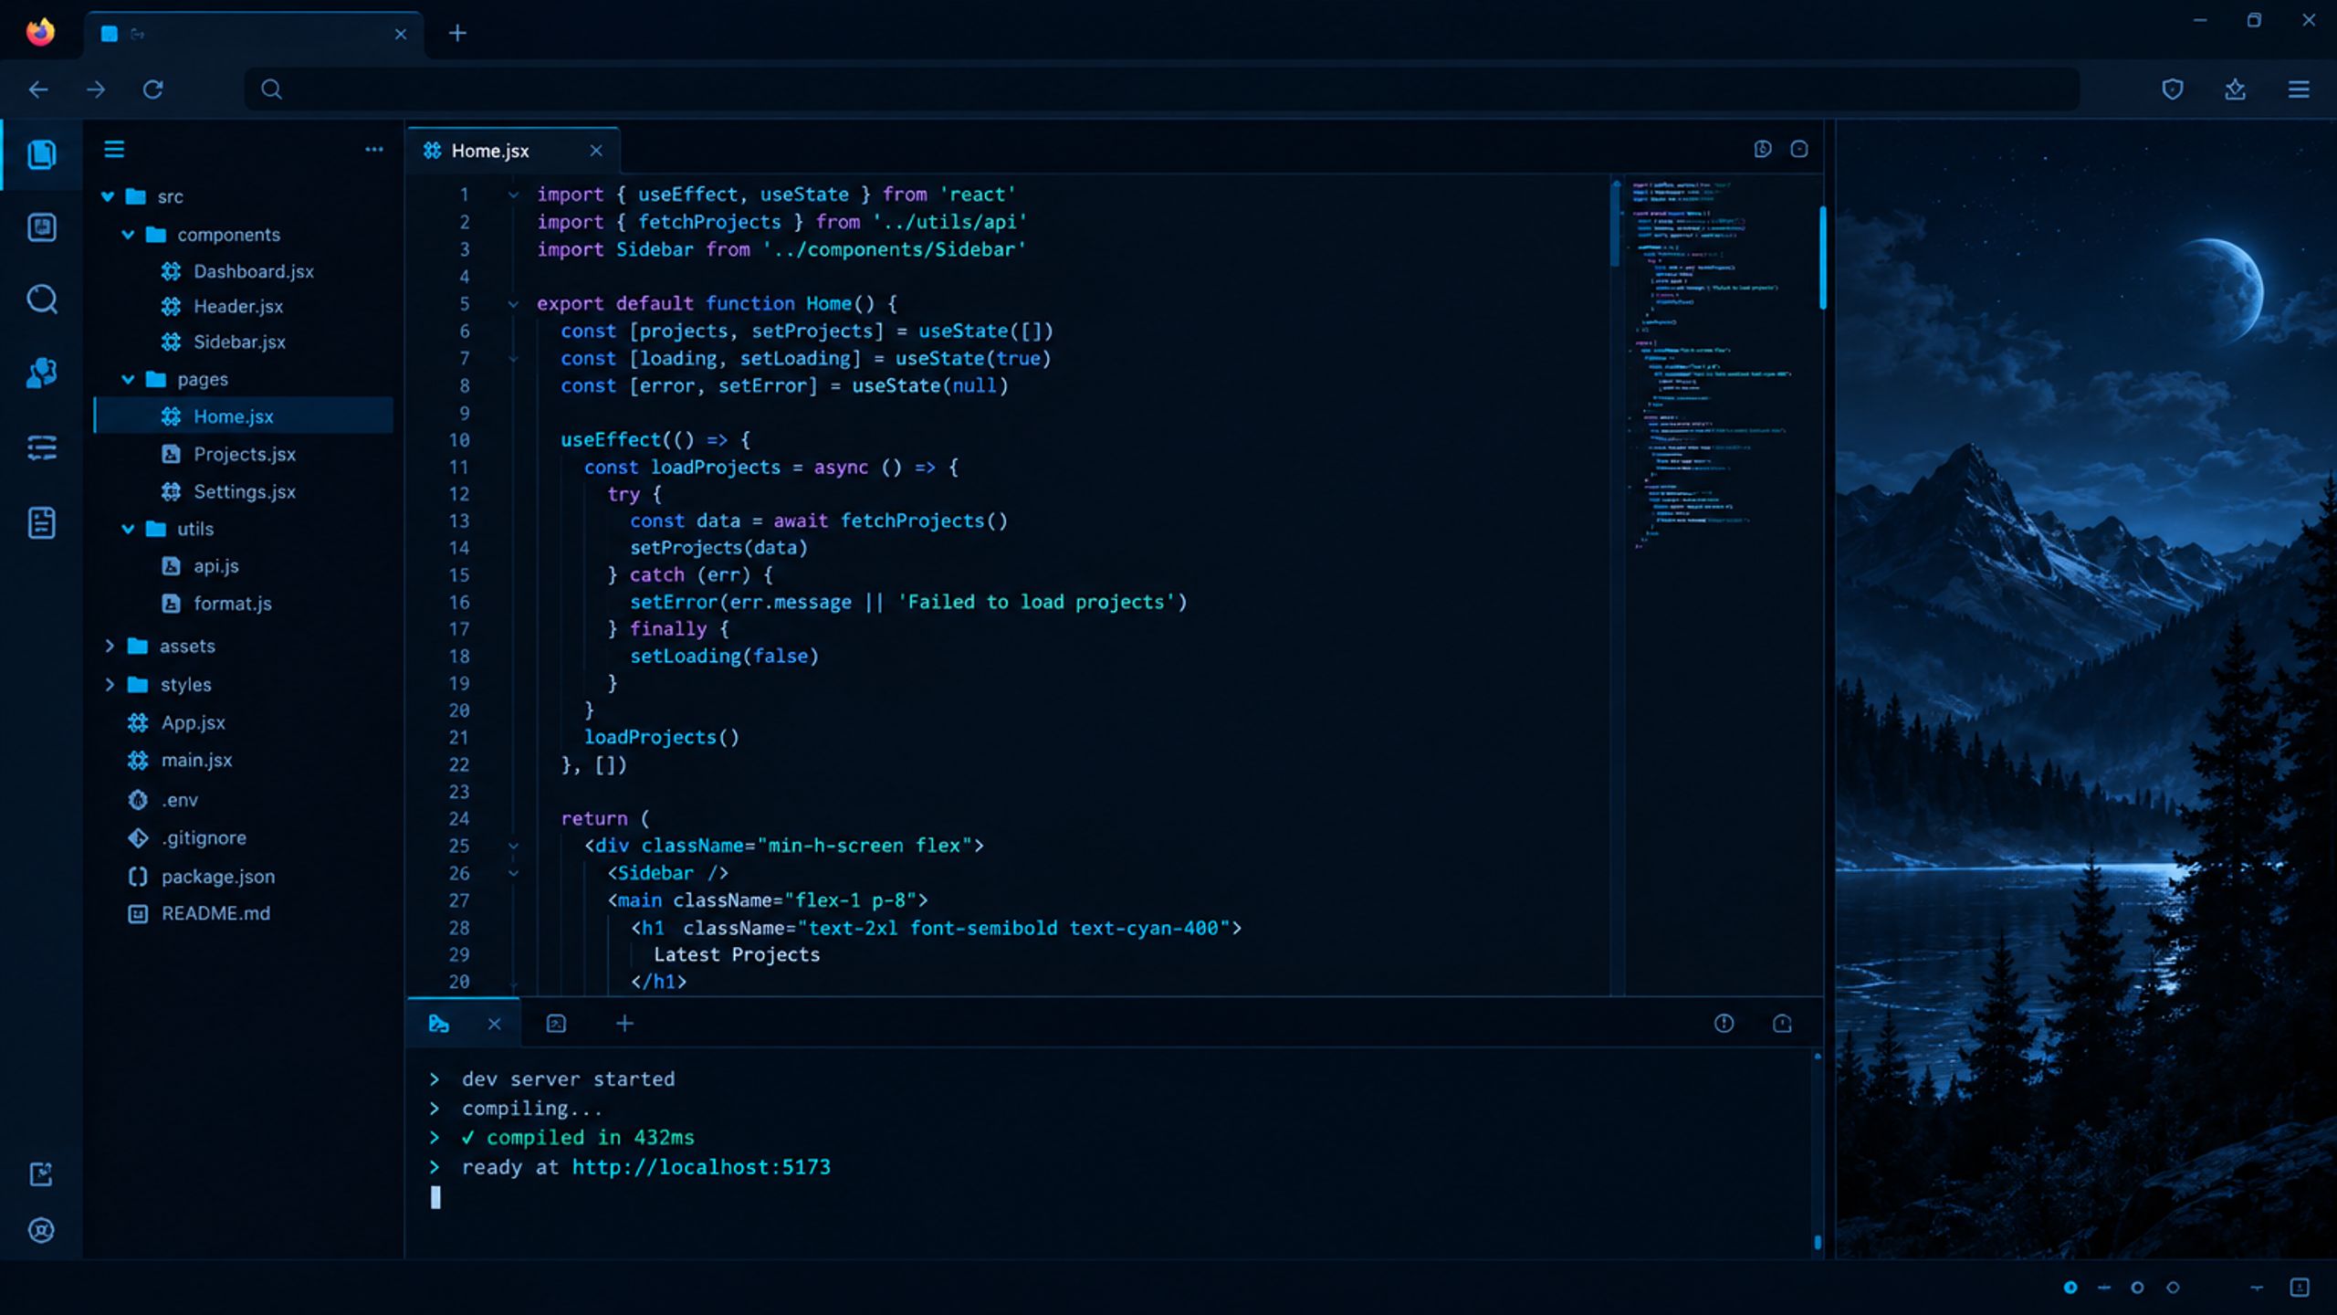This screenshot has width=2337, height=1315.
Task: Go back to the previous page
Action: (38, 89)
